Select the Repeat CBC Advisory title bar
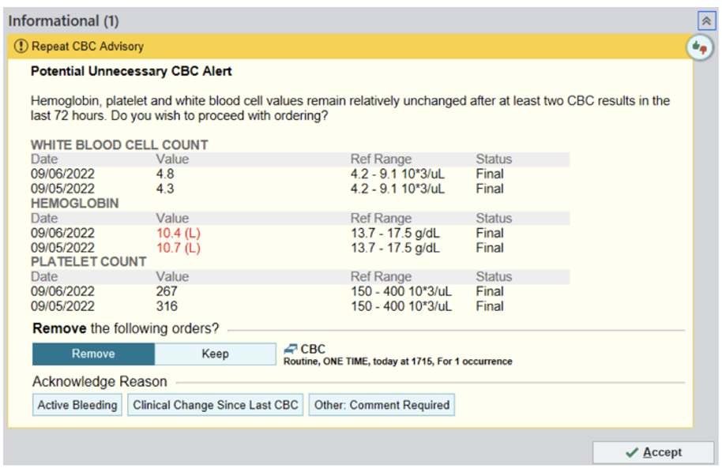This screenshot has height=472, width=722. click(x=87, y=47)
